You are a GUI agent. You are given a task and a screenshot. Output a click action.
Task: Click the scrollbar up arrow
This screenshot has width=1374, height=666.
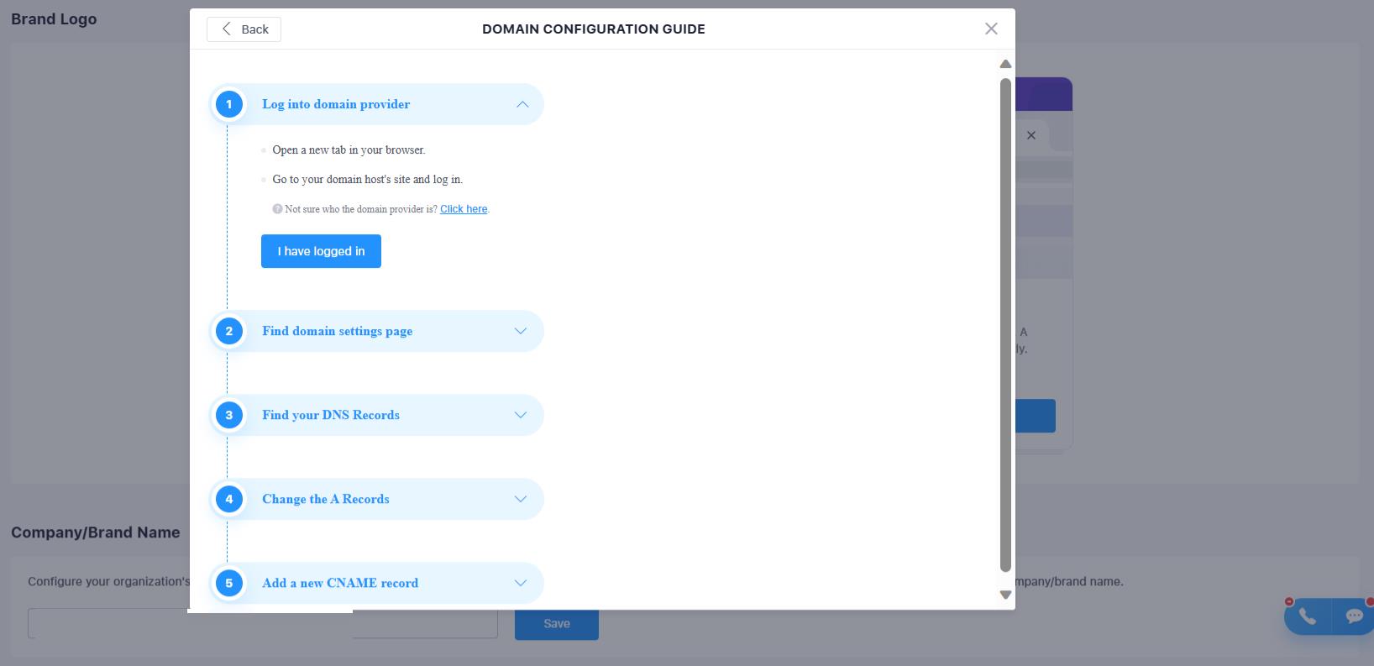(1005, 64)
